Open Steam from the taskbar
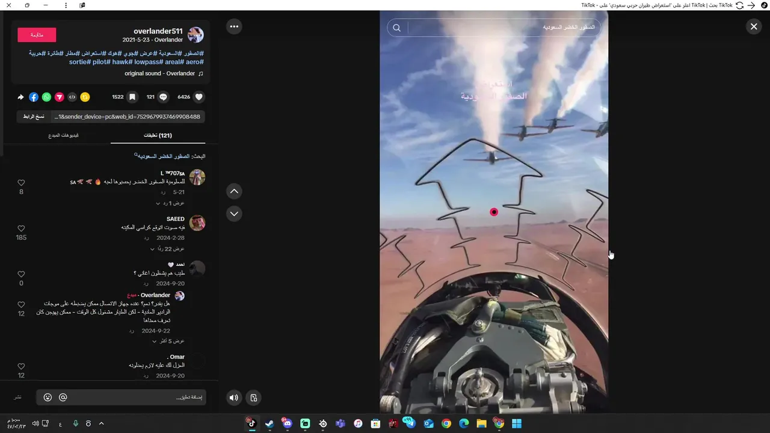770x433 pixels. pyautogui.click(x=269, y=424)
